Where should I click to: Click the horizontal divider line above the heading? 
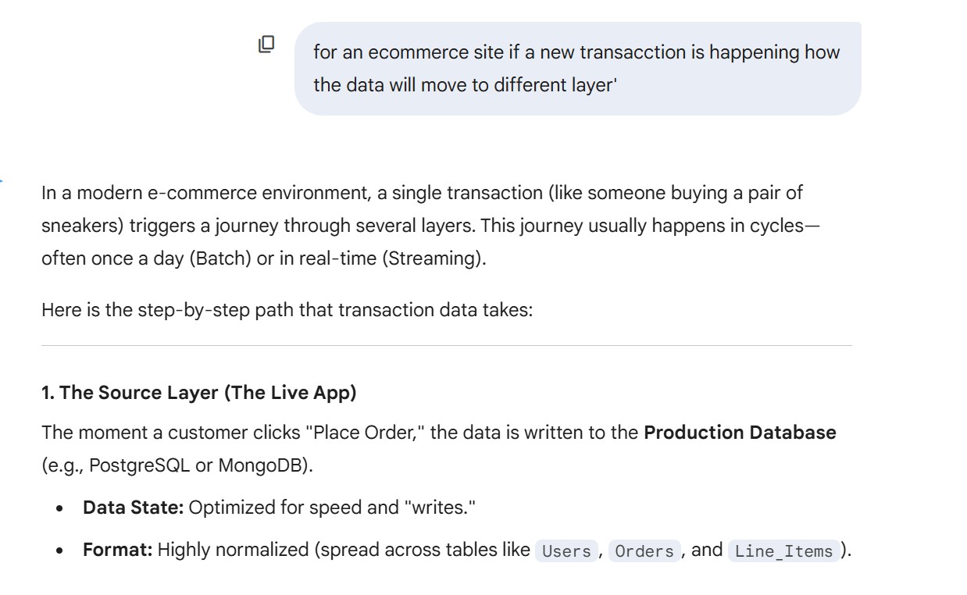(x=446, y=345)
